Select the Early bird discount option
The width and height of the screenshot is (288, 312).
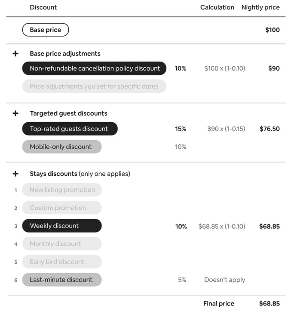[62, 262]
